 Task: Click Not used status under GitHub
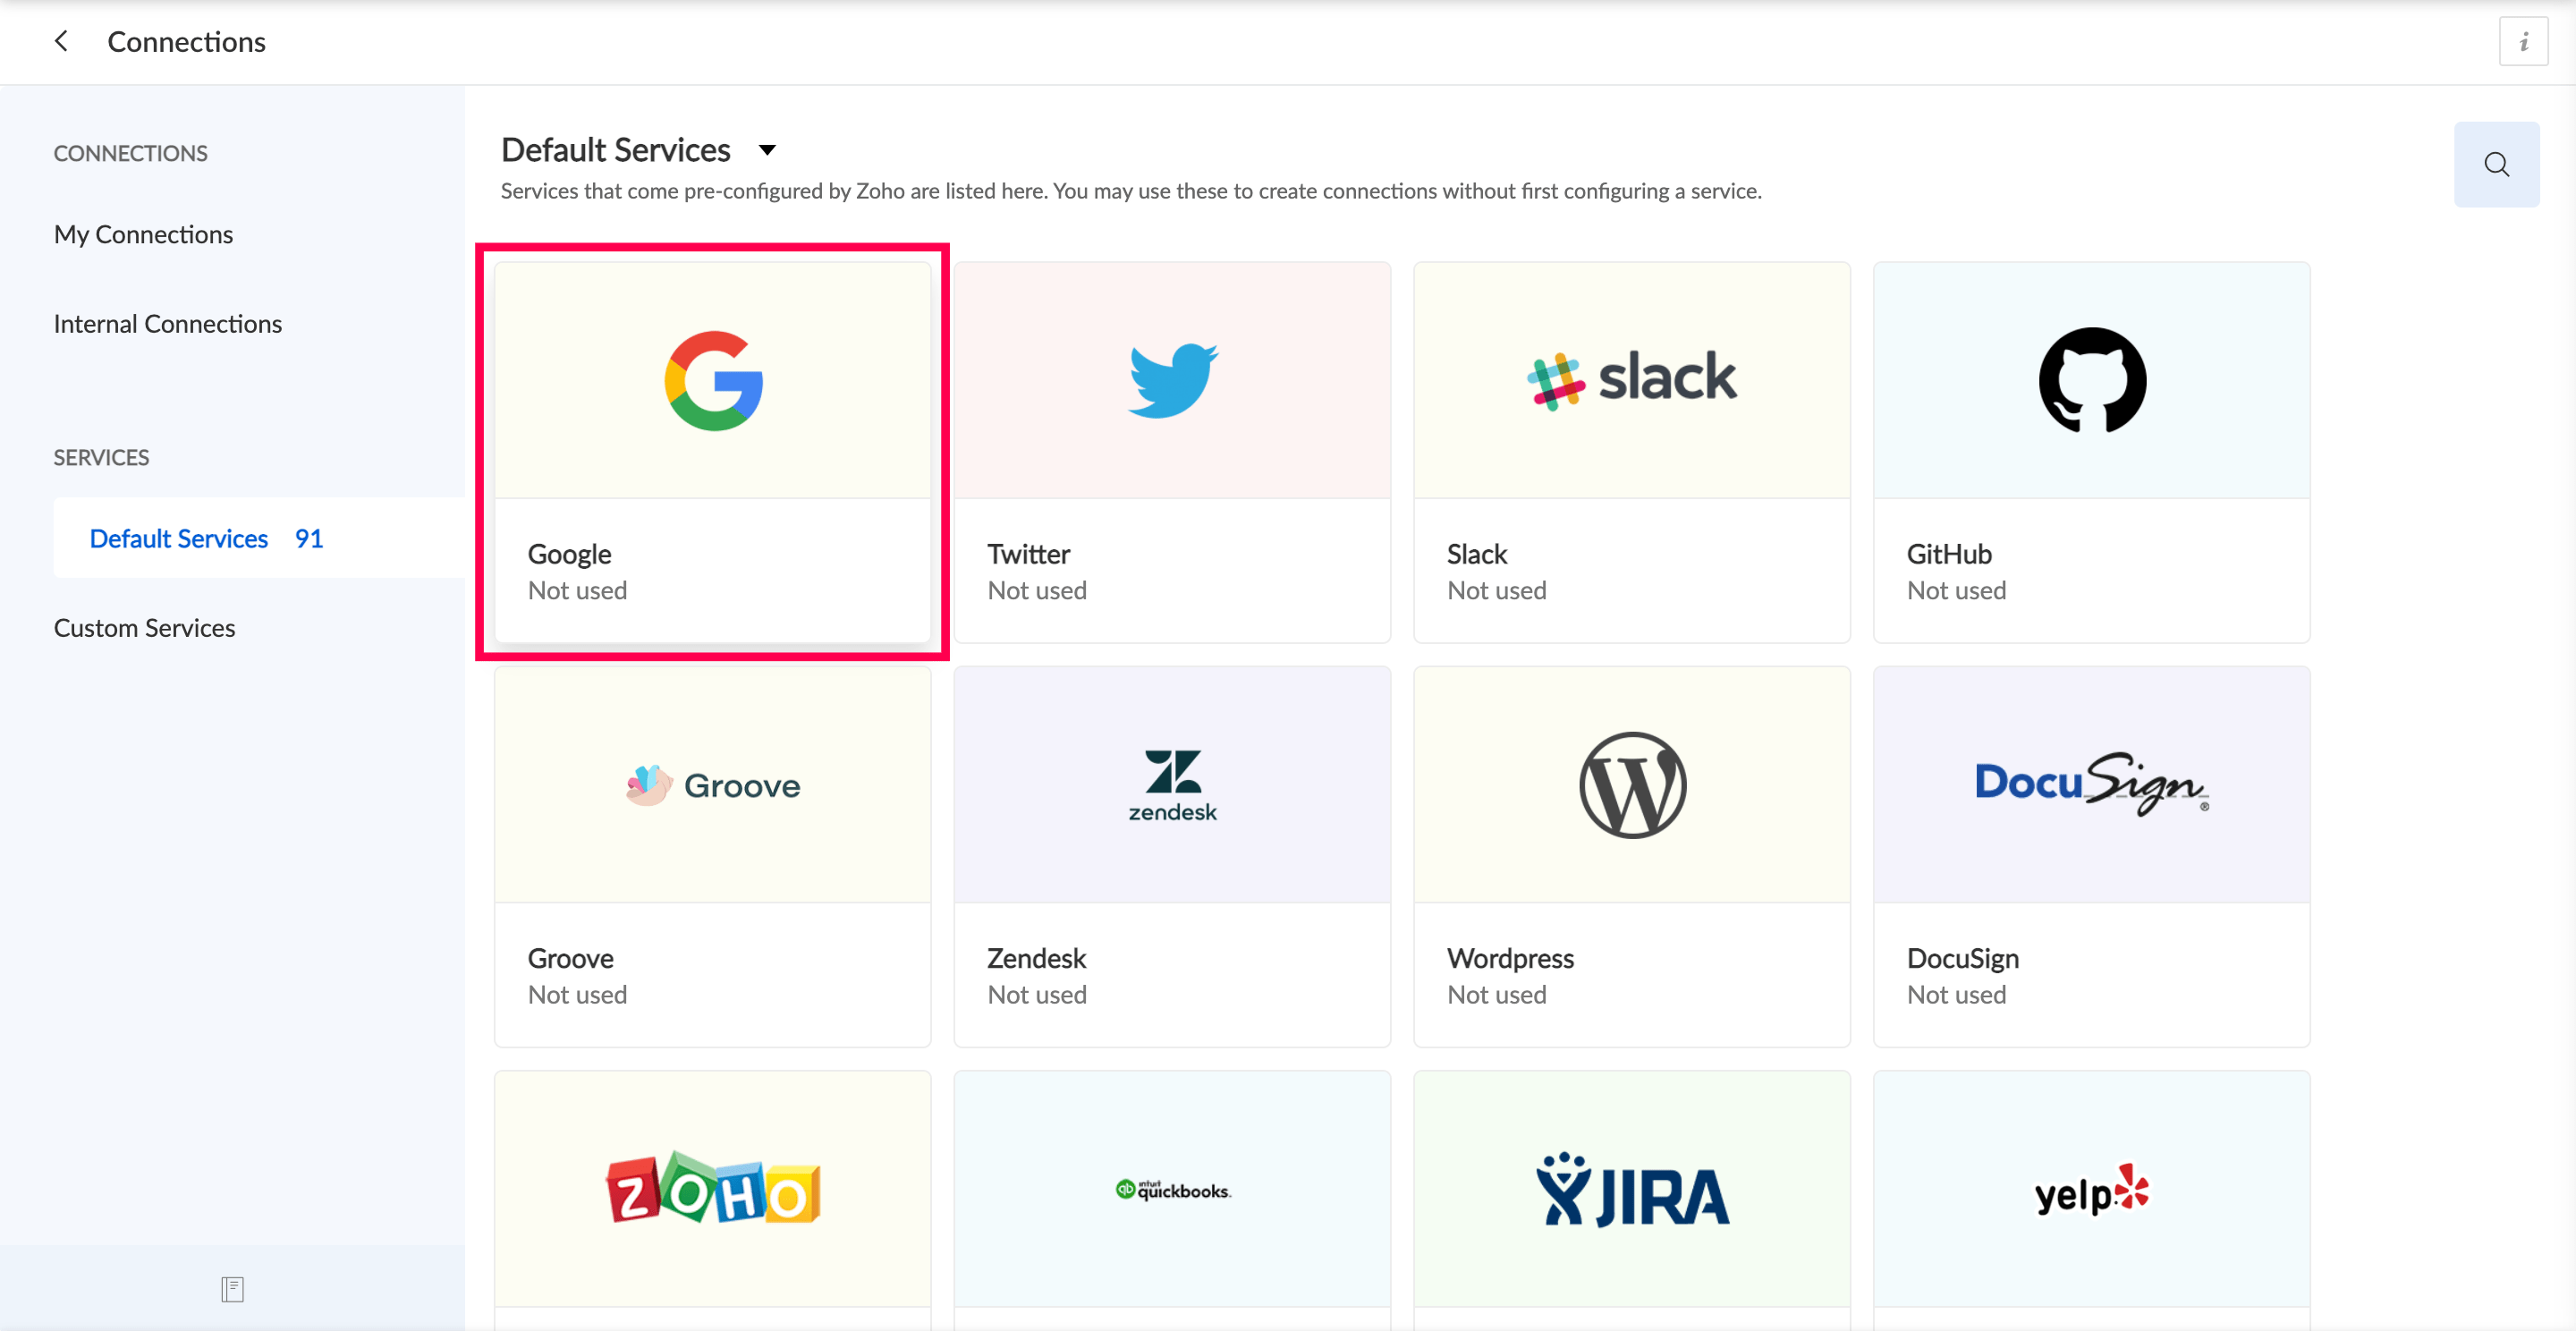pos(1956,590)
